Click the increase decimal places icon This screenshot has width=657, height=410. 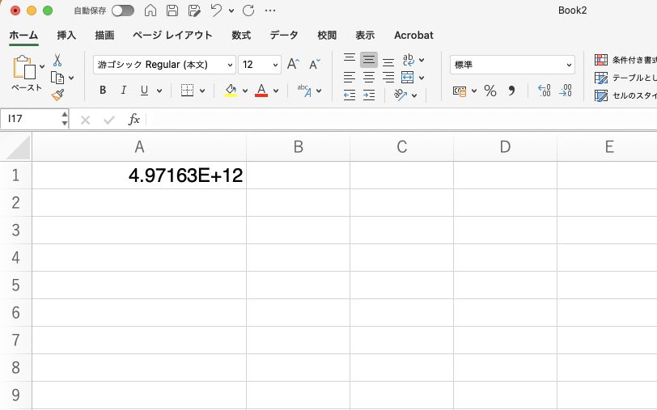[544, 91]
